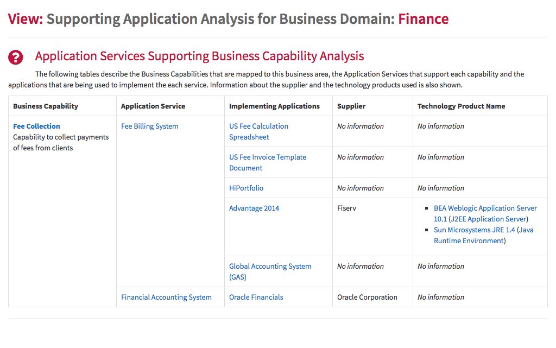Open the Fee Collection capability link

[x=36, y=126]
